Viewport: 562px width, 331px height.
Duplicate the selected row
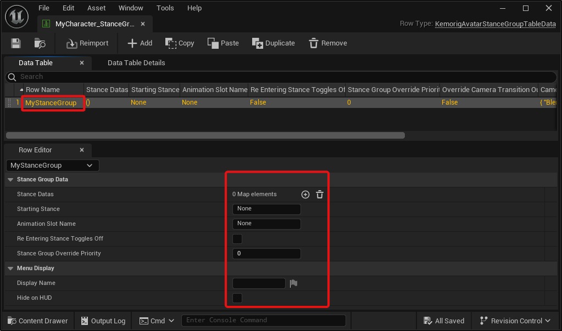[x=273, y=43]
